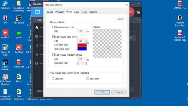Viewport: 188px width, 106px height.
Task: Click inside the mouse effect Preview area
Action: (107, 44)
